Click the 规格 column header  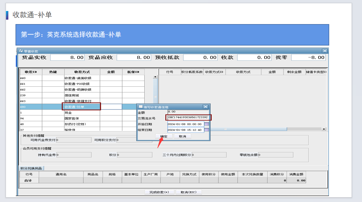click(x=112, y=174)
